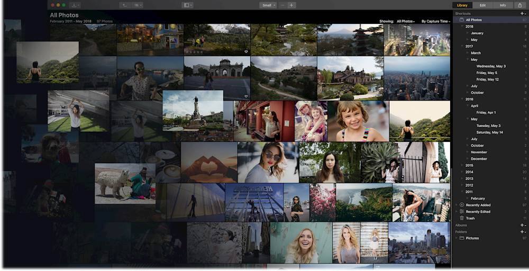Click the import button in the toolbar
This screenshot has height=271, width=529.
[x=75, y=5]
